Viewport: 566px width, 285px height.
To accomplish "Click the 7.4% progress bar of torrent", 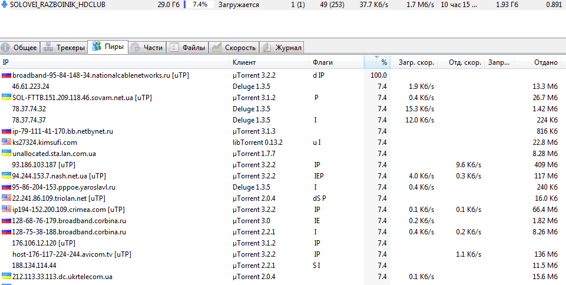I will pos(199,5).
